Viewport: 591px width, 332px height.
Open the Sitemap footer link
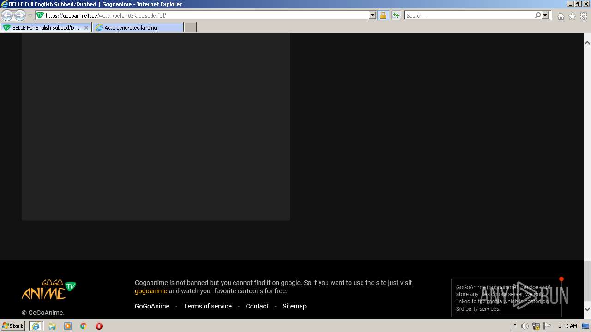pos(295,306)
